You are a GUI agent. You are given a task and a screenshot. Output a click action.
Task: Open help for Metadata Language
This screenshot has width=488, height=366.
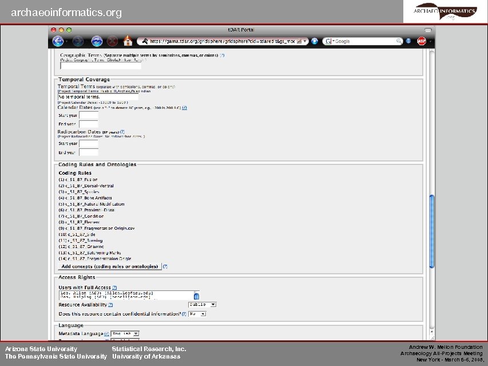[x=106, y=333]
